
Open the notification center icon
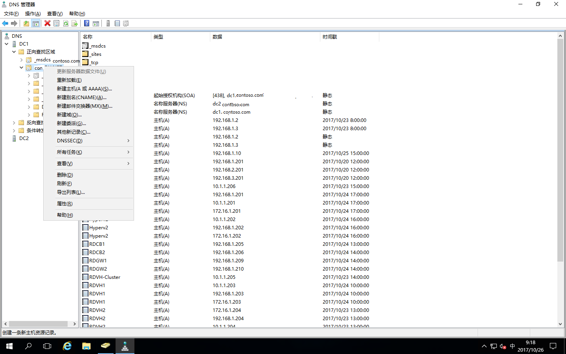[553, 346]
